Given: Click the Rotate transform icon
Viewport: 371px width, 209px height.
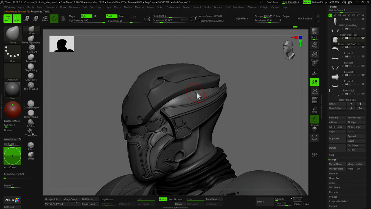Looking at the screenshot, I should [45, 19].
